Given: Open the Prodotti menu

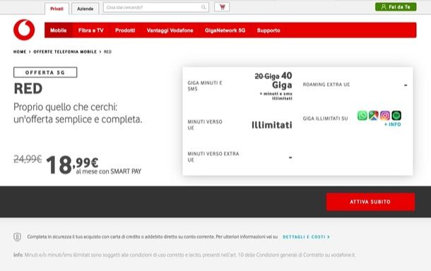Looking at the screenshot, I should 125,30.
